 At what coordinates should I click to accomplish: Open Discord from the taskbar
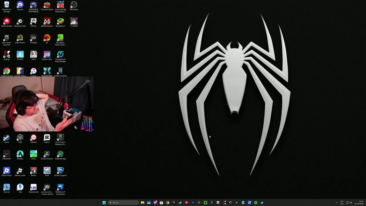pyautogui.click(x=155, y=203)
